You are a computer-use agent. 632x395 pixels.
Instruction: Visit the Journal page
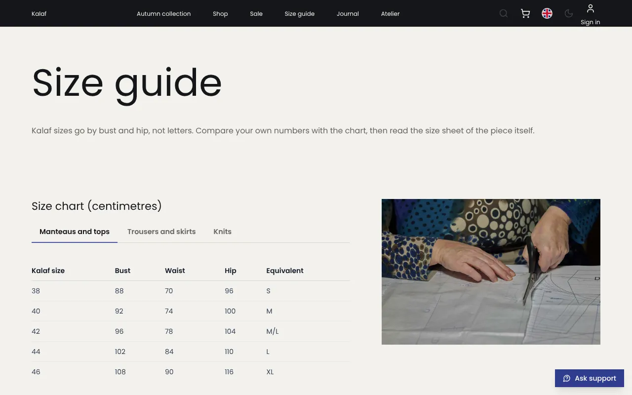point(348,13)
